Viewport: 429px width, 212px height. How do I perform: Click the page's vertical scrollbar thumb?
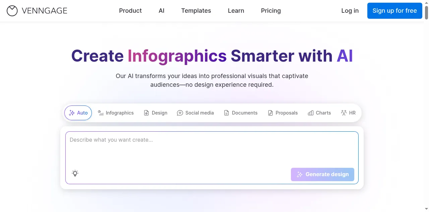(426, 13)
